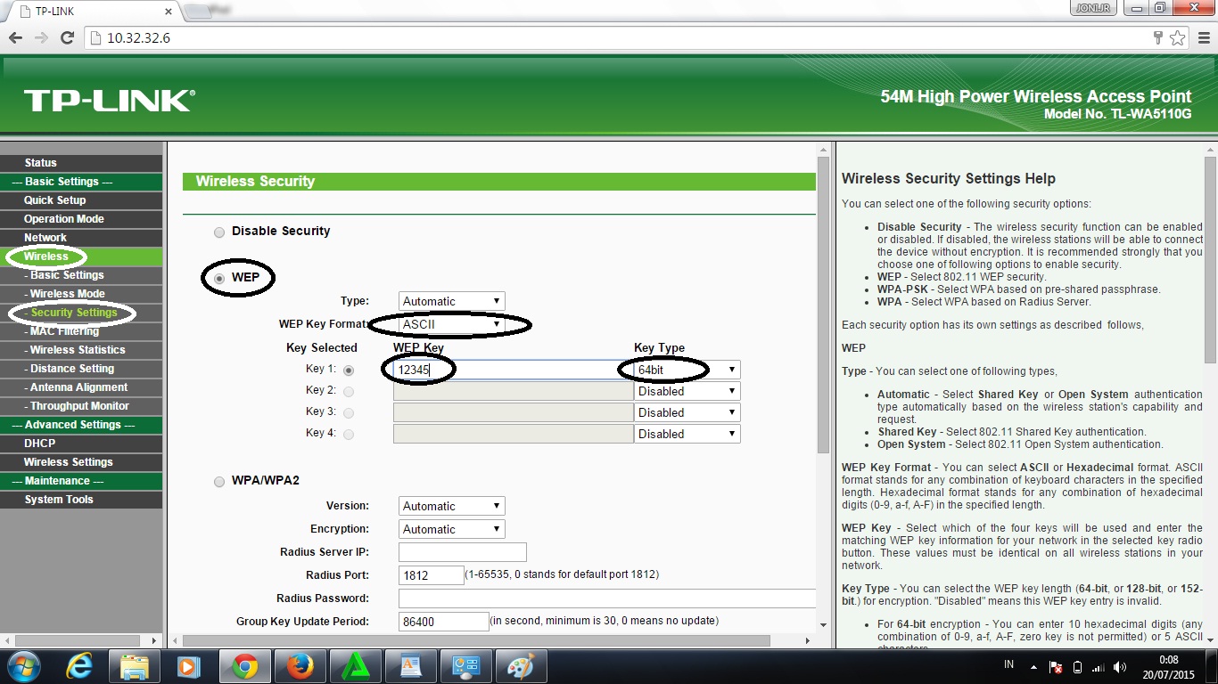The image size is (1218, 684).
Task: Reload the router page
Action: click(x=67, y=38)
